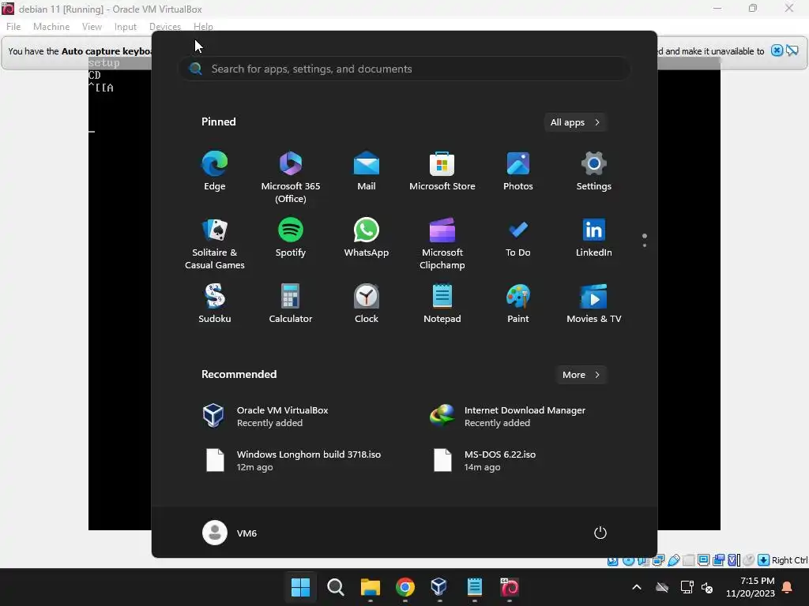Open taskbar Search
Viewport: 809px width, 606px height.
(335, 587)
